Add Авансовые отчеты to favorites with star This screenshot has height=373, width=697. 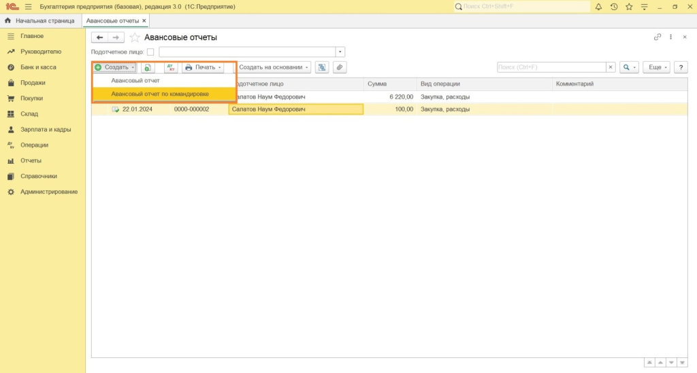135,37
